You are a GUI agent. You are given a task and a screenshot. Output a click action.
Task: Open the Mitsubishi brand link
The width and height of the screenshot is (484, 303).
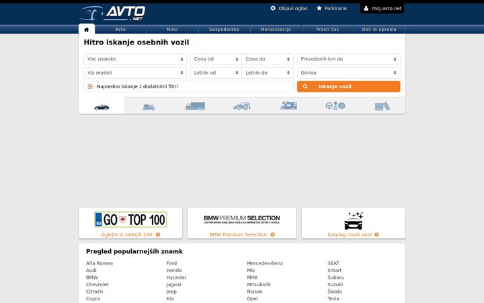click(x=259, y=284)
